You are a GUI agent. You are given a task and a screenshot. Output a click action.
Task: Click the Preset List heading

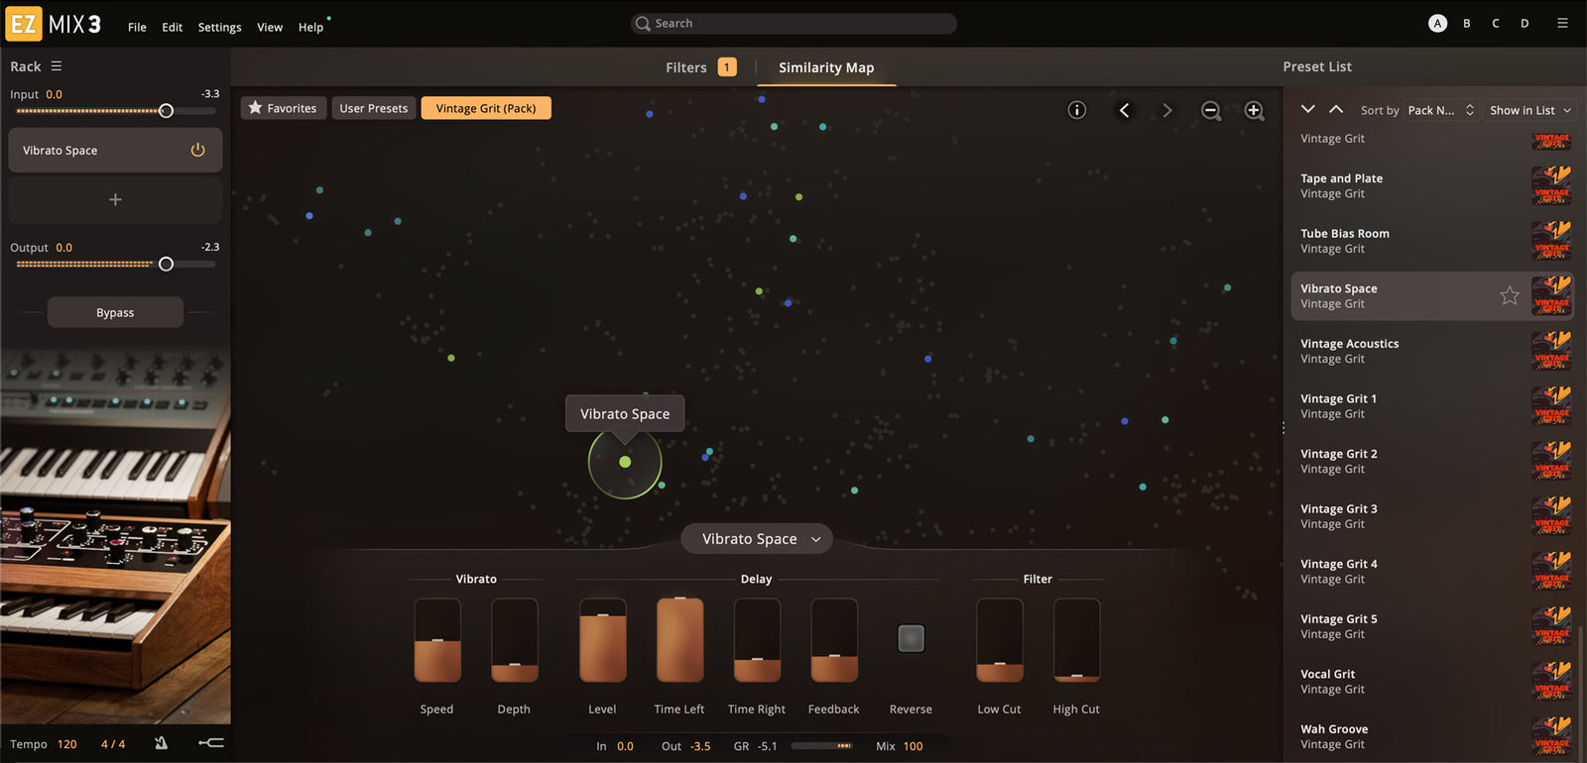coord(1317,66)
